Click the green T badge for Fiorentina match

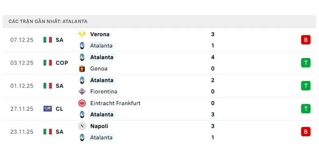pos(306,85)
